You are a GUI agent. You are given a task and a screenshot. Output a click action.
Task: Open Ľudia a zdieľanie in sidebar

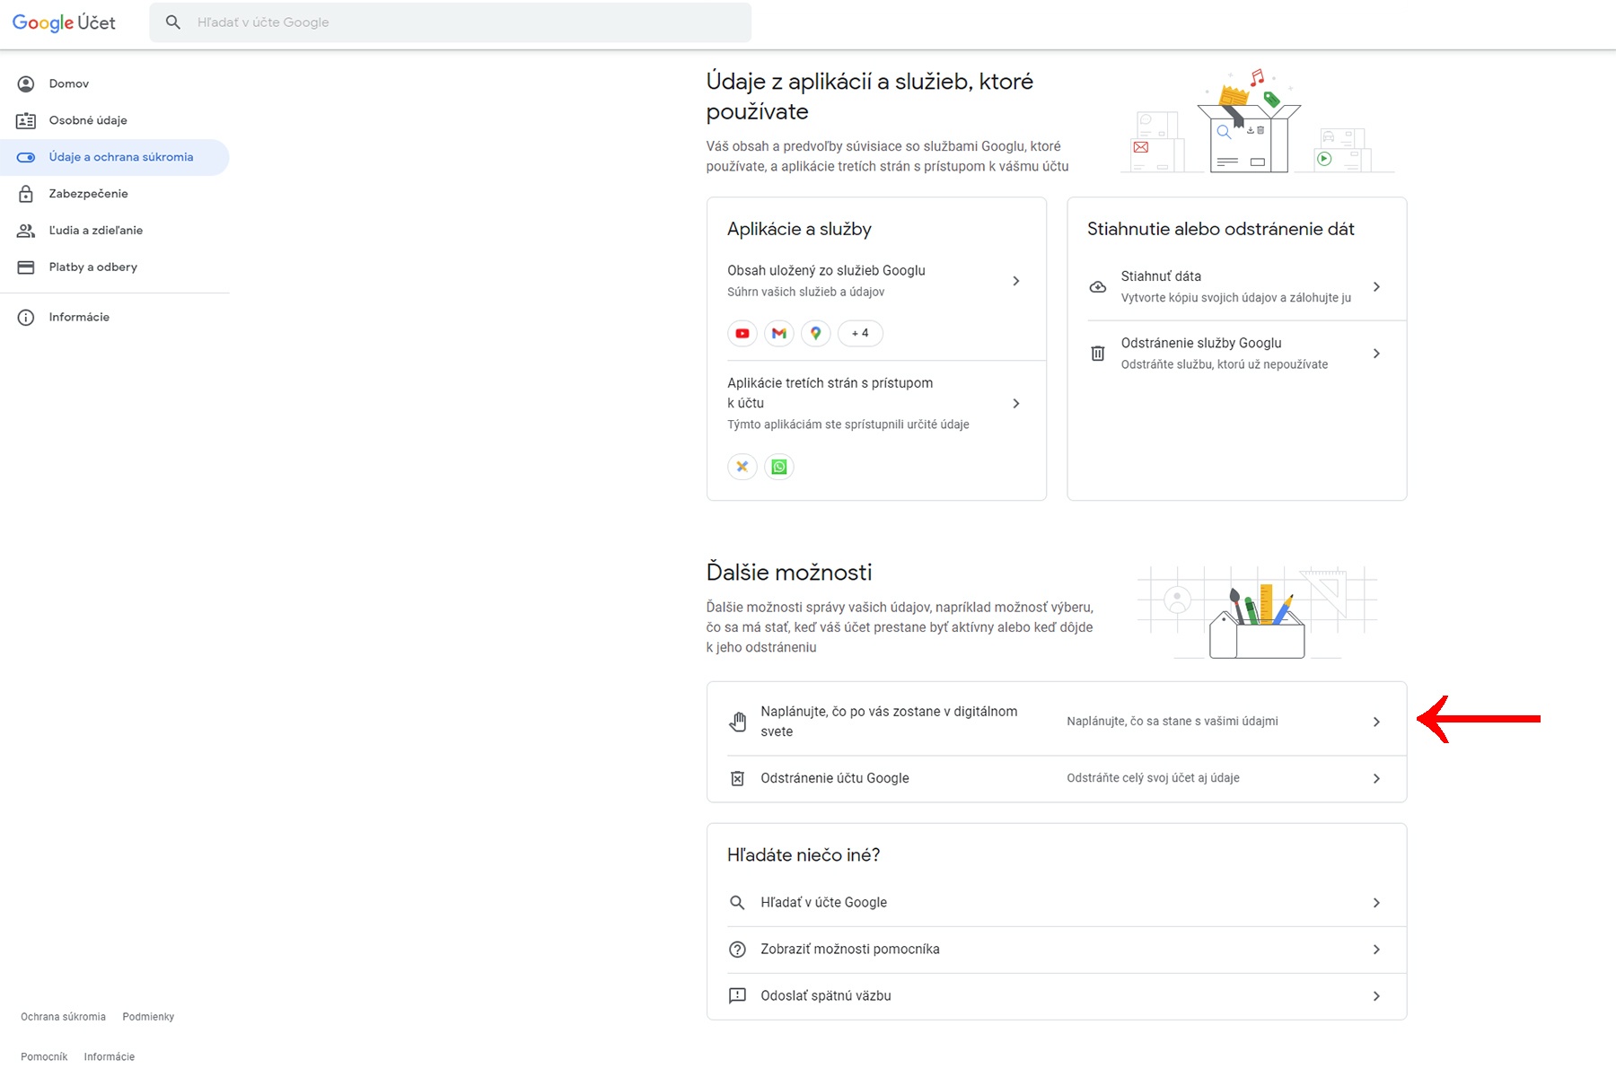pyautogui.click(x=115, y=231)
